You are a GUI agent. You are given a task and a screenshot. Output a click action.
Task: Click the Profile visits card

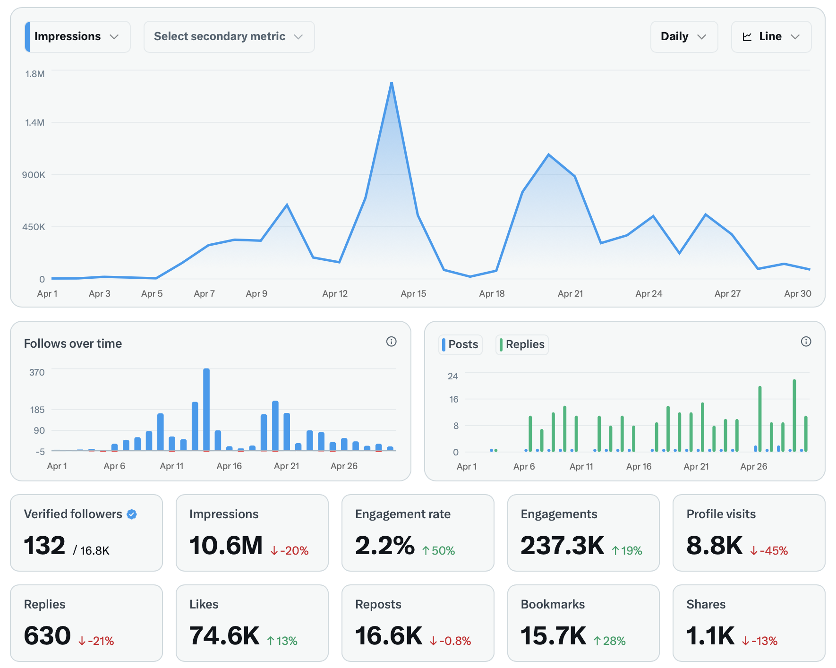tap(749, 533)
